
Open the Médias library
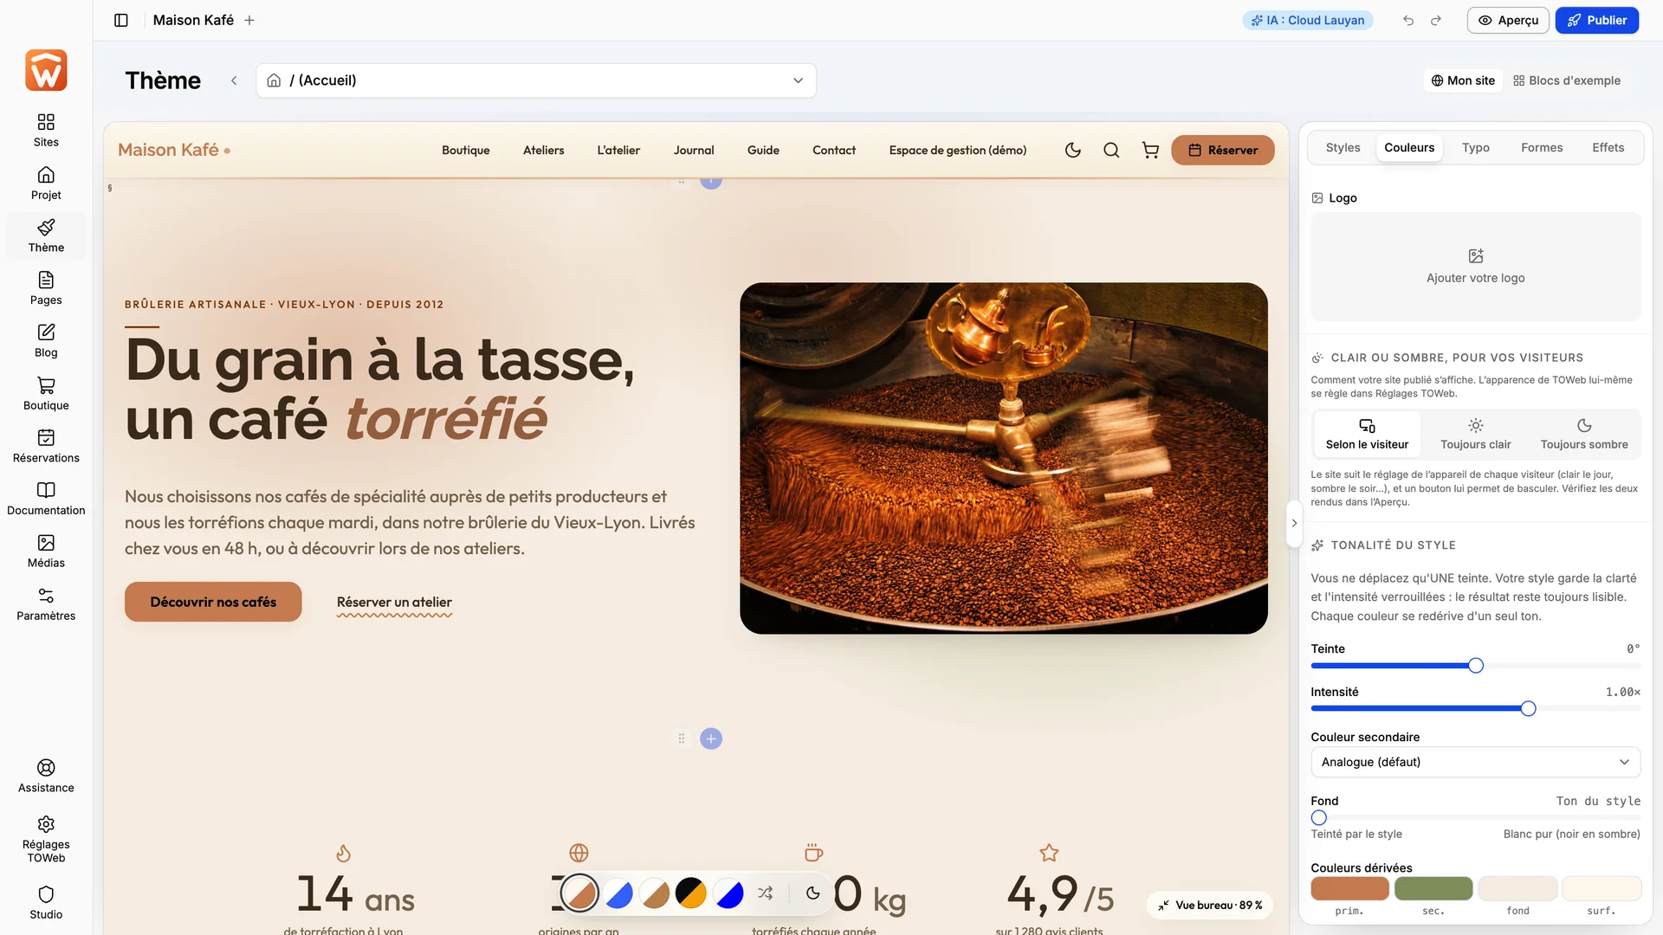[x=46, y=551]
